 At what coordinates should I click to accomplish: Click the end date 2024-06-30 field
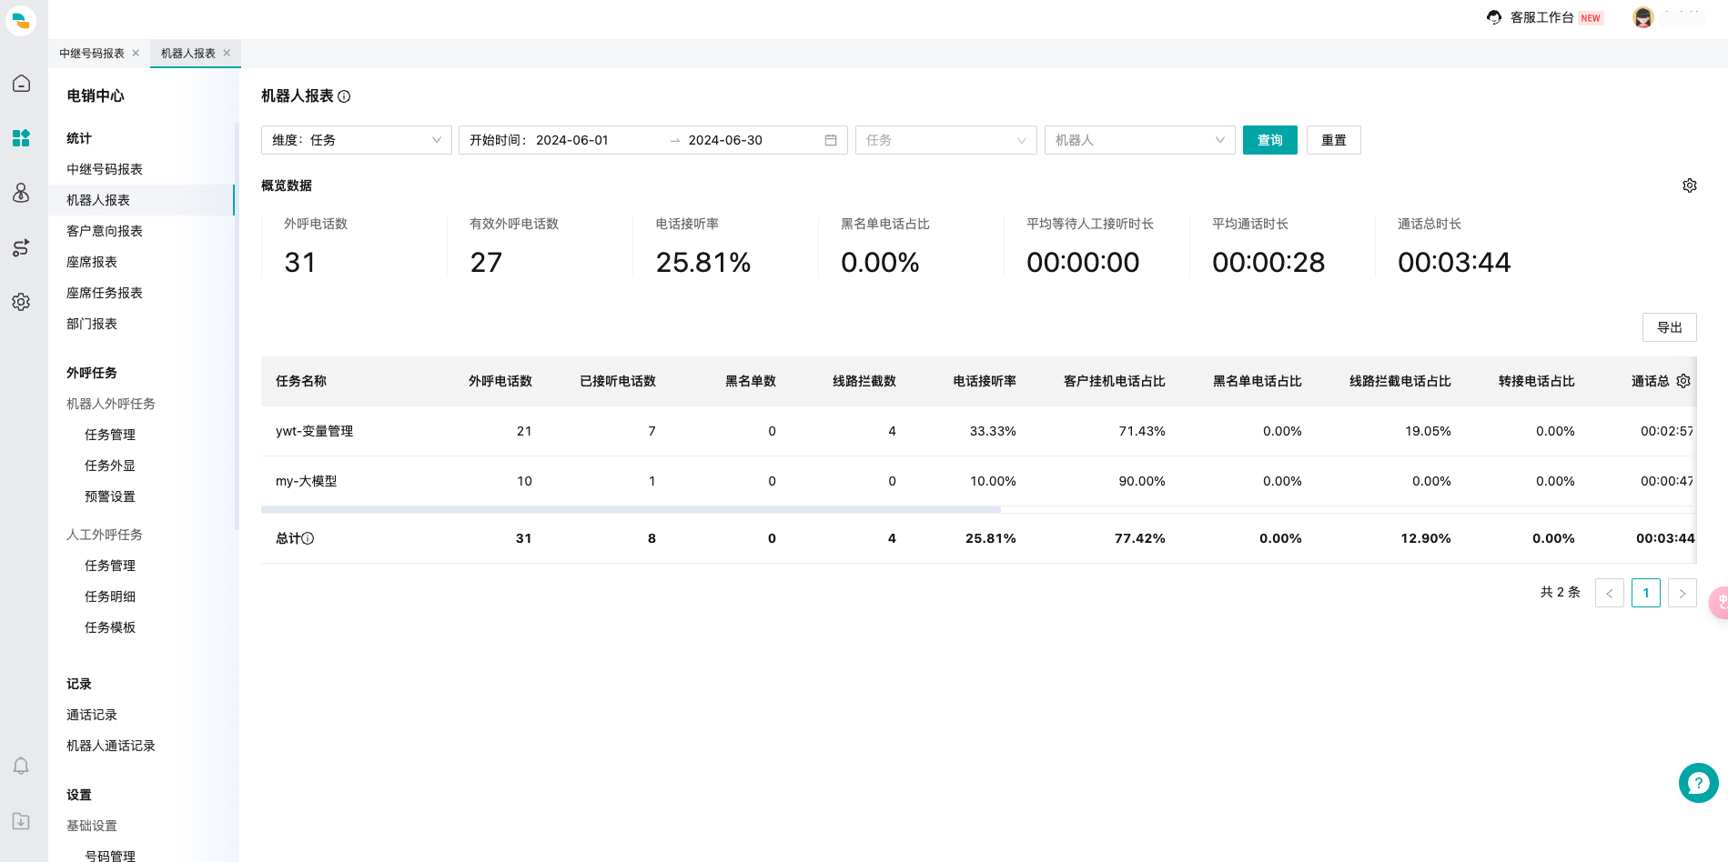[x=725, y=140]
